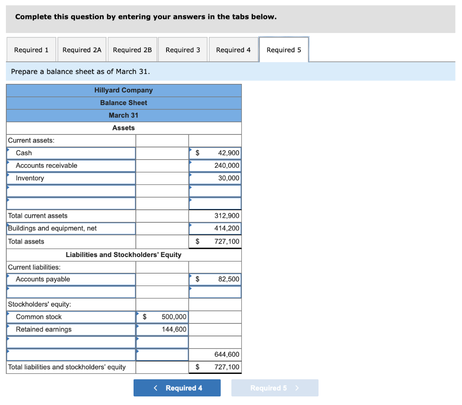Open the Accounts receivable row selector
Image resolution: width=462 pixels, height=405 pixels.
[x=8, y=162]
